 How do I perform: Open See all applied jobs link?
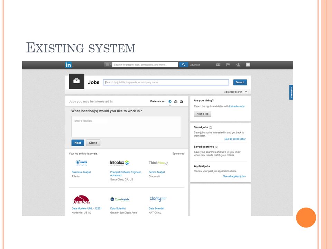[234, 176]
